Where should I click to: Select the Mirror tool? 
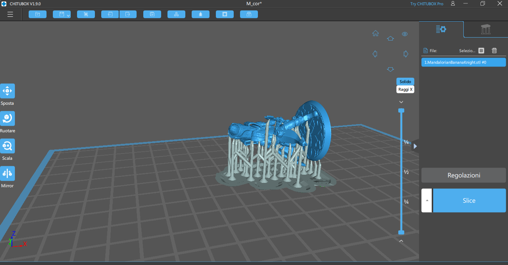click(7, 173)
